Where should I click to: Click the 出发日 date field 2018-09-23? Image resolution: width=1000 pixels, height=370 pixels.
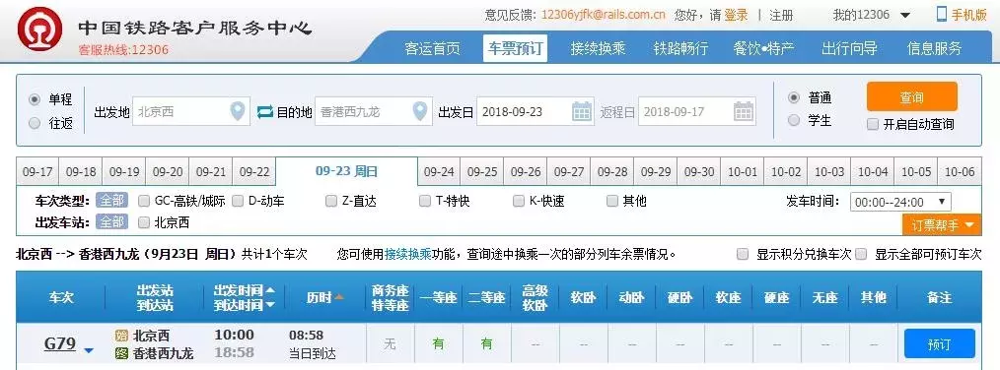pyautogui.click(x=536, y=112)
